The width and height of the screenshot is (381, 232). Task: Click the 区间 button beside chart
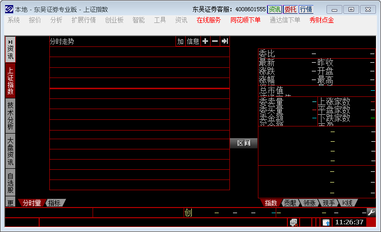point(244,143)
